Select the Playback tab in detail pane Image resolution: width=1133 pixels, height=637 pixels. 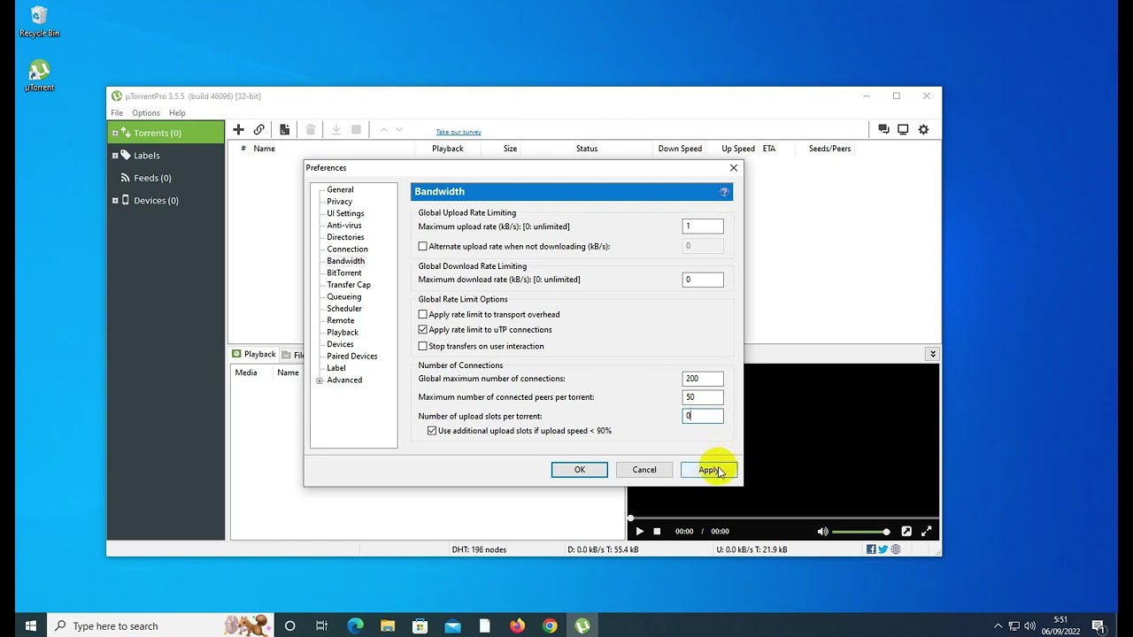253,354
